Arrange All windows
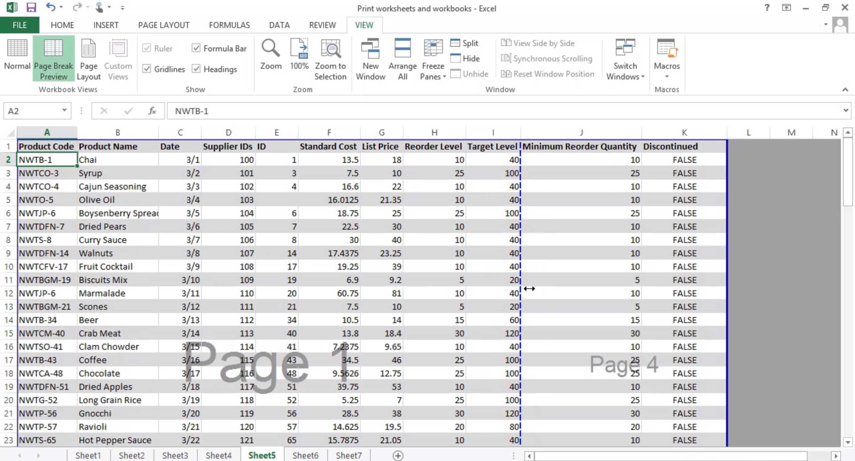This screenshot has width=855, height=461. pos(403,59)
